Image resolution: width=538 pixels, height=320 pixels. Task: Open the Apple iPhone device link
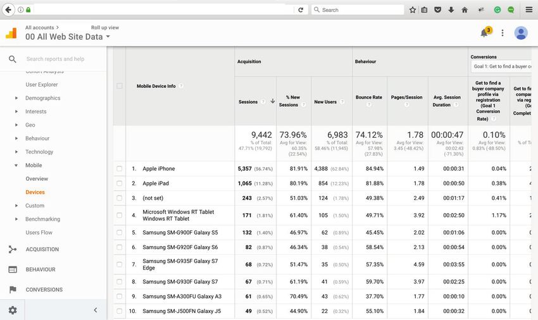click(x=158, y=169)
